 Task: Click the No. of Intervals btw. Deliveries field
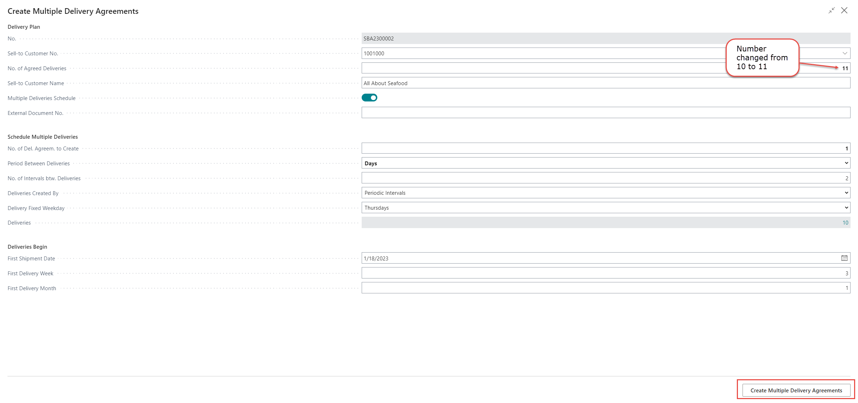pos(605,178)
